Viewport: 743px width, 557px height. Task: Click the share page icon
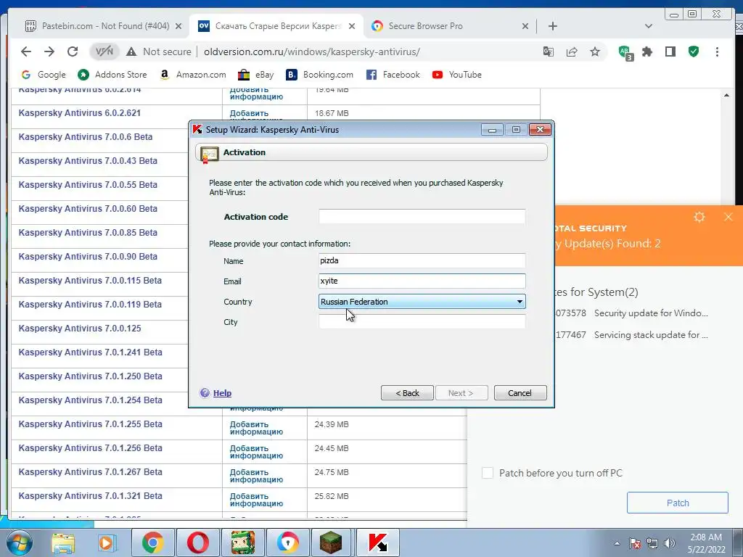[x=572, y=51]
